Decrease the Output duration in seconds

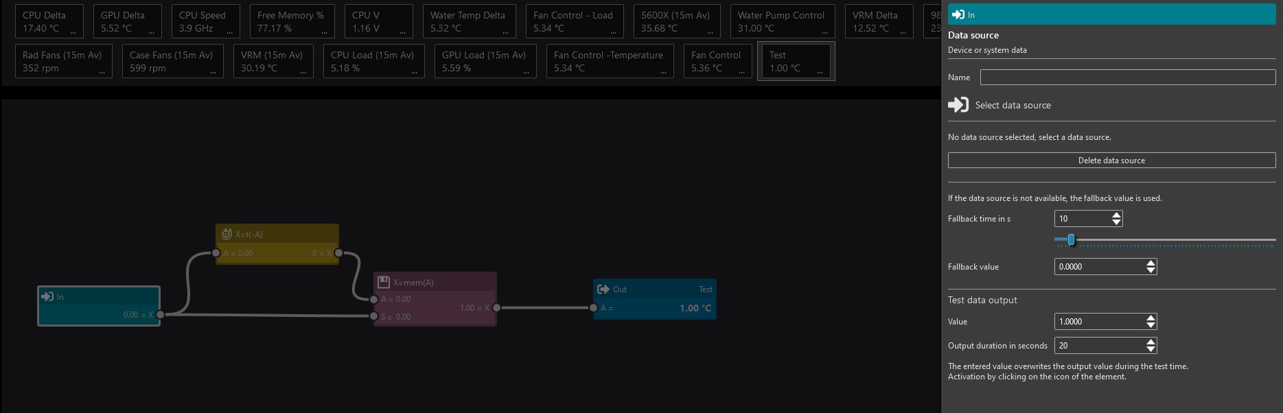(x=1151, y=349)
